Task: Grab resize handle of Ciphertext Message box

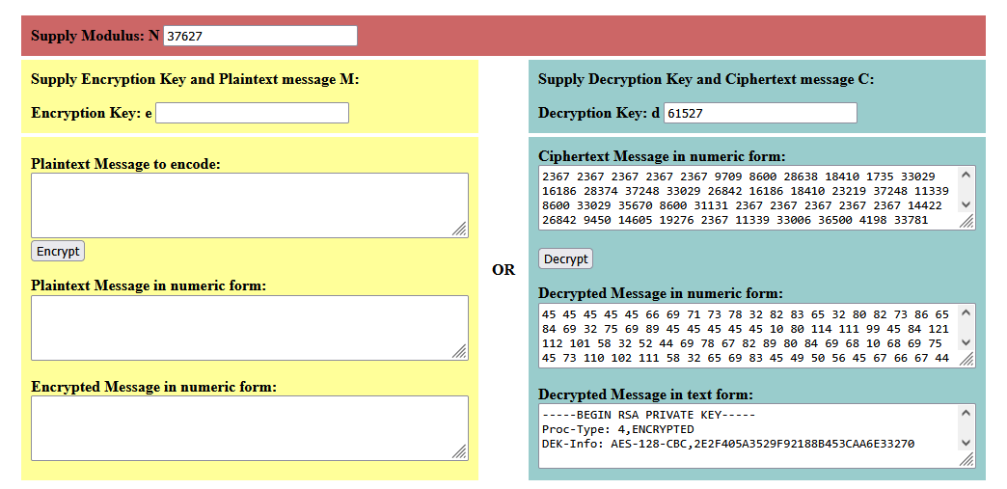Action: coord(967,222)
